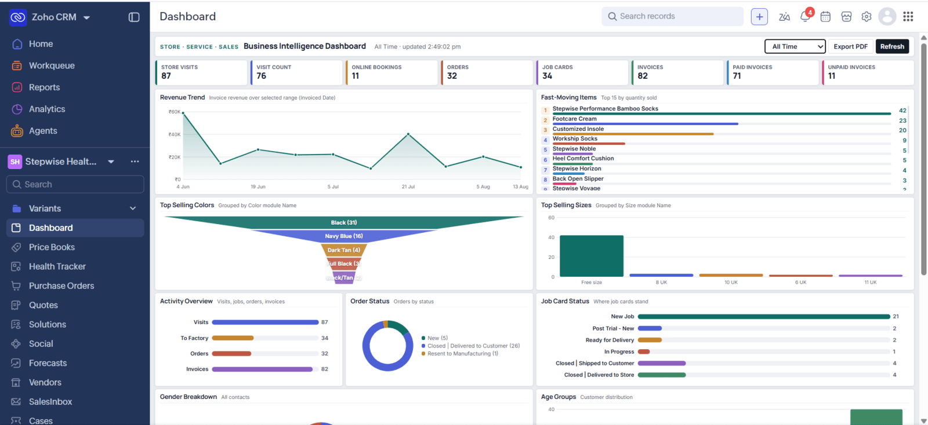
Task: Go to Cases in the sidebar
Action: [75, 420]
